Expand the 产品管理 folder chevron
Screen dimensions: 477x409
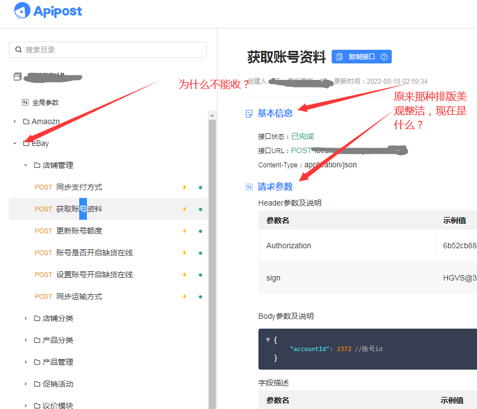(x=26, y=362)
